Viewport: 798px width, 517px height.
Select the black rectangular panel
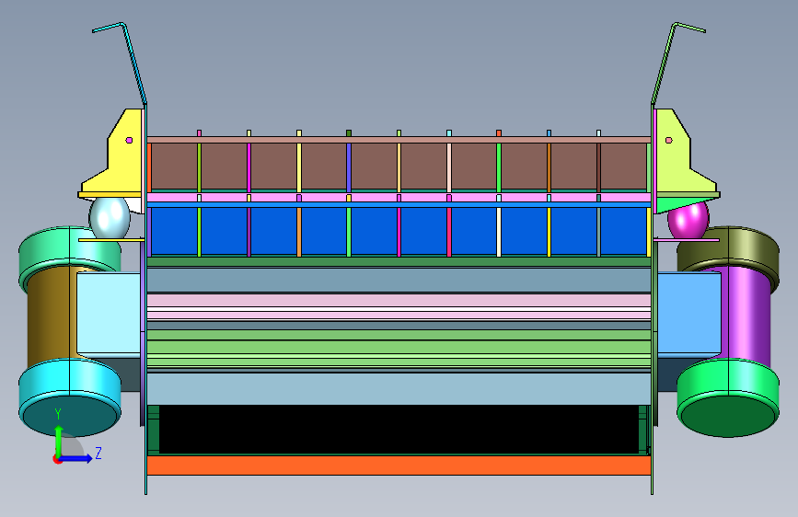click(399, 429)
